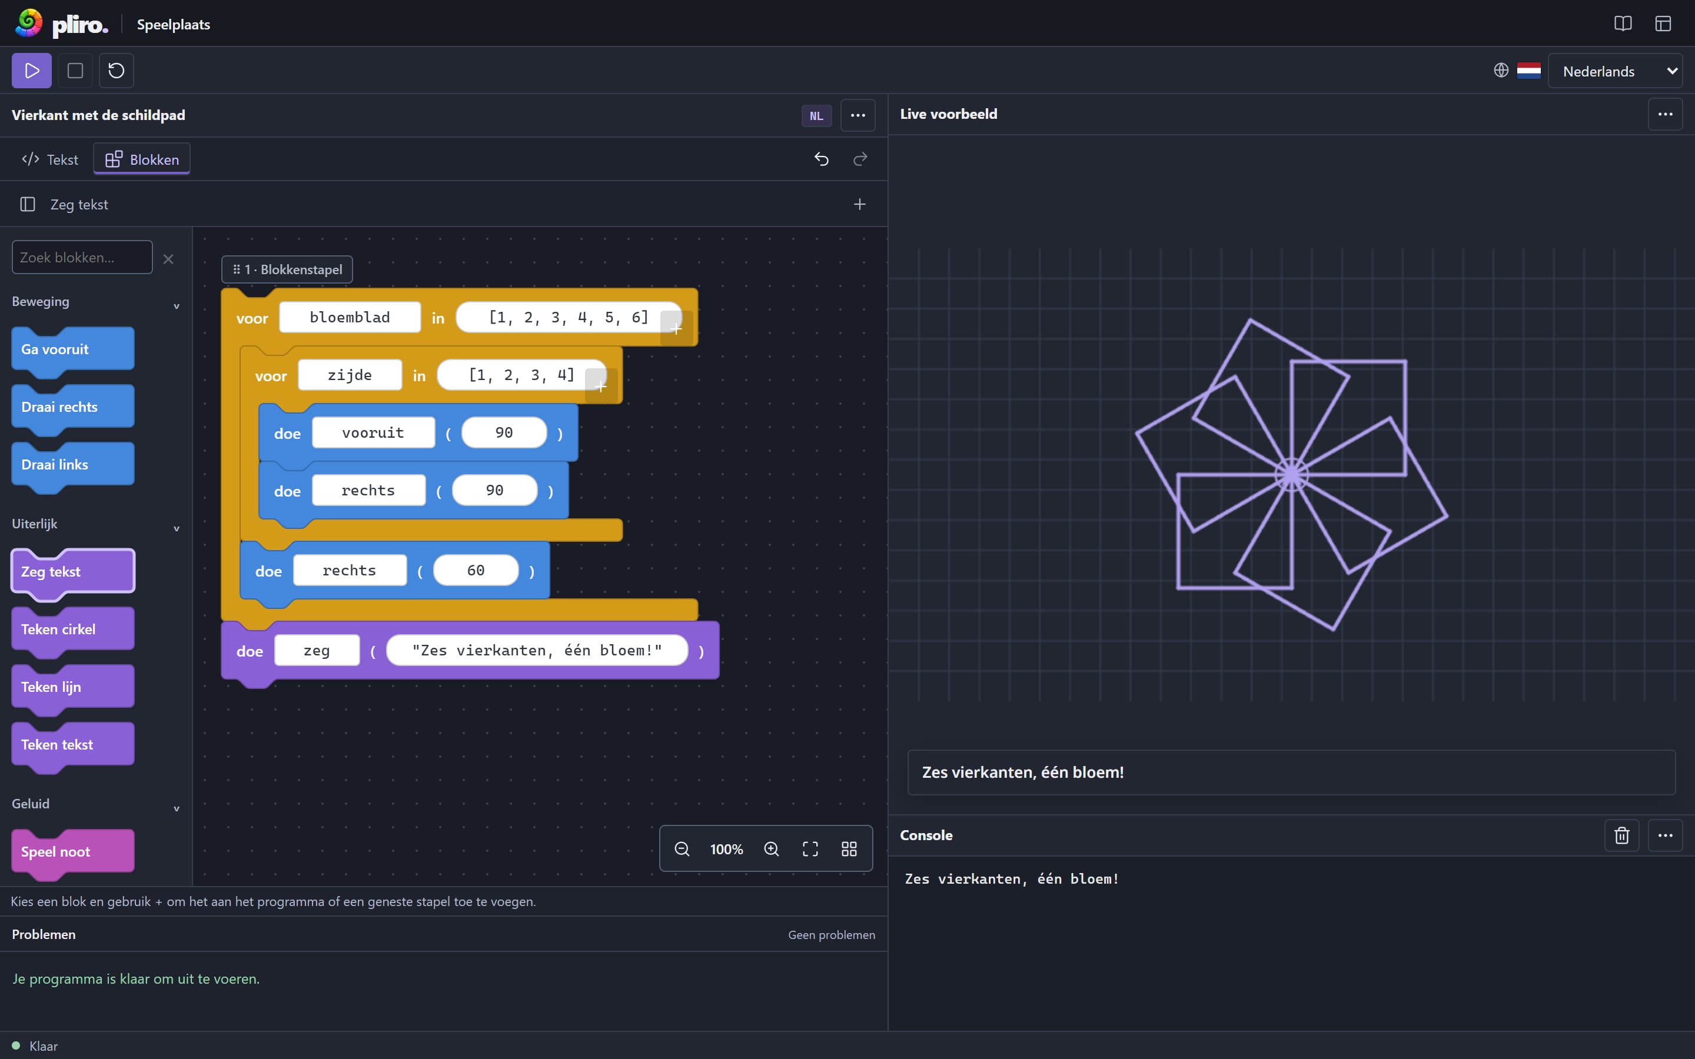1695x1059 pixels.
Task: Select the Teken cirkel block
Action: click(73, 629)
